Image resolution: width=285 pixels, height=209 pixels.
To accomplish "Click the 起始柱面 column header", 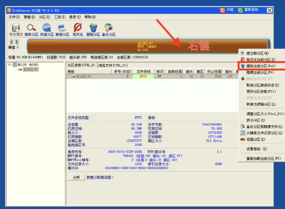I will 175,71.
